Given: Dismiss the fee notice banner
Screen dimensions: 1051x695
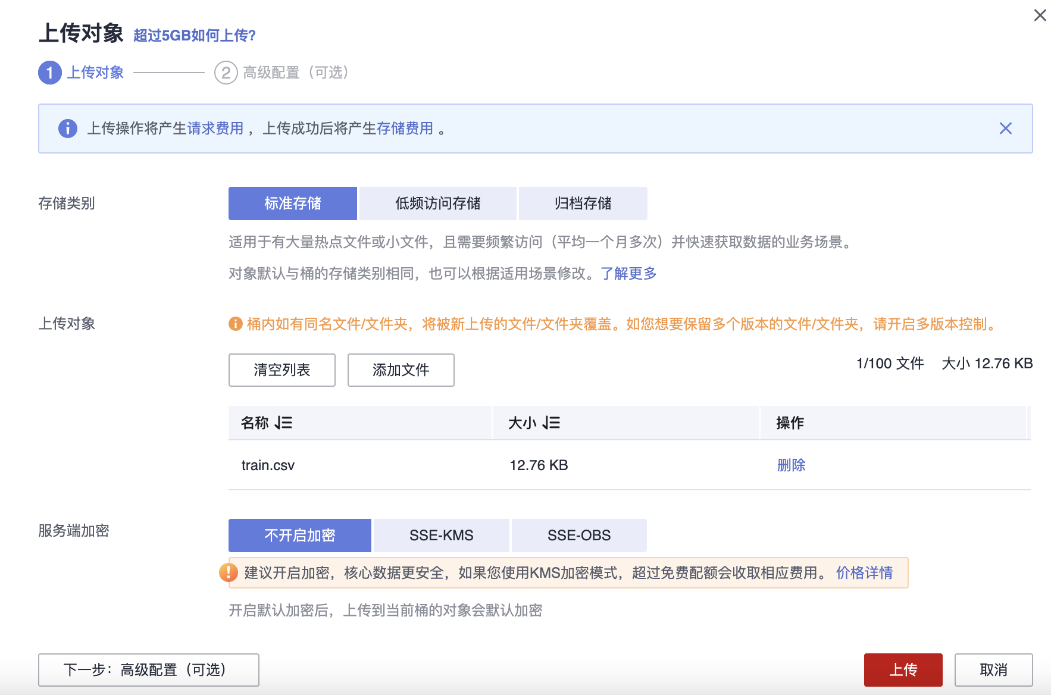Looking at the screenshot, I should pos(1005,129).
